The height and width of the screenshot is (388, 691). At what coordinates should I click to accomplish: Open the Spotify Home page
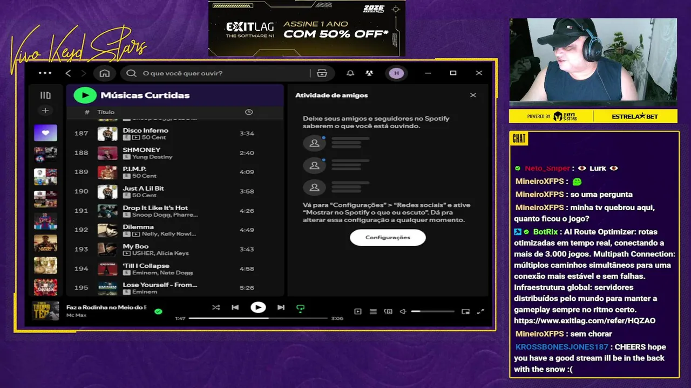pyautogui.click(x=105, y=73)
